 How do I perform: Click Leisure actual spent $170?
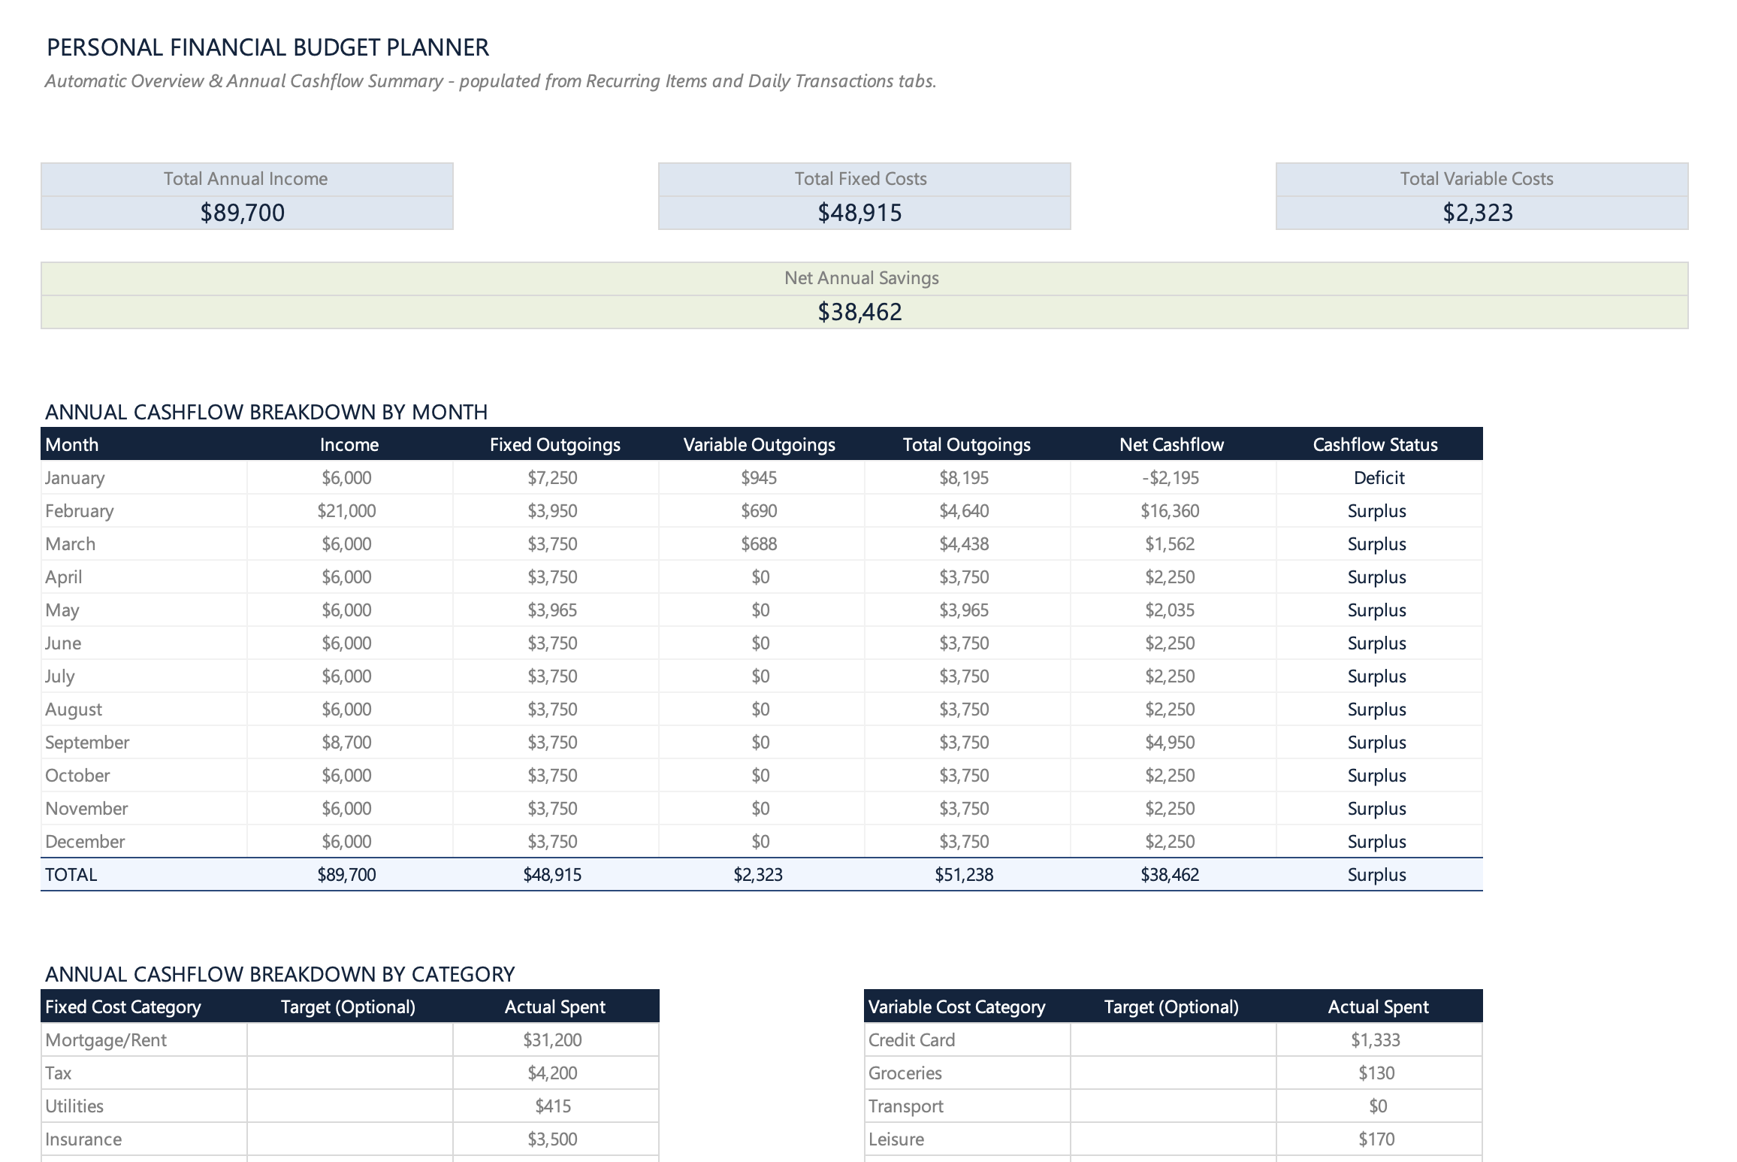coord(1379,1139)
